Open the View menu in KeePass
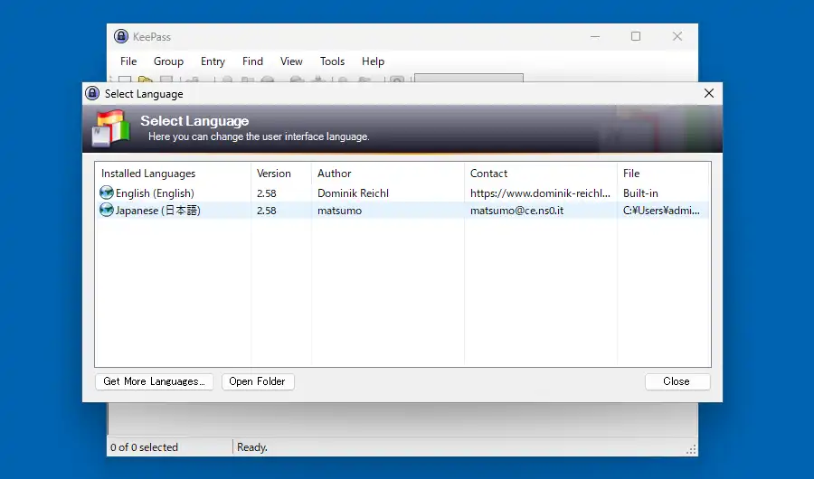 [291, 61]
